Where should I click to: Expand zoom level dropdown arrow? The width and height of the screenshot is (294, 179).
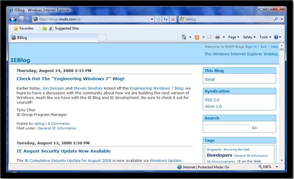[x=277, y=167]
